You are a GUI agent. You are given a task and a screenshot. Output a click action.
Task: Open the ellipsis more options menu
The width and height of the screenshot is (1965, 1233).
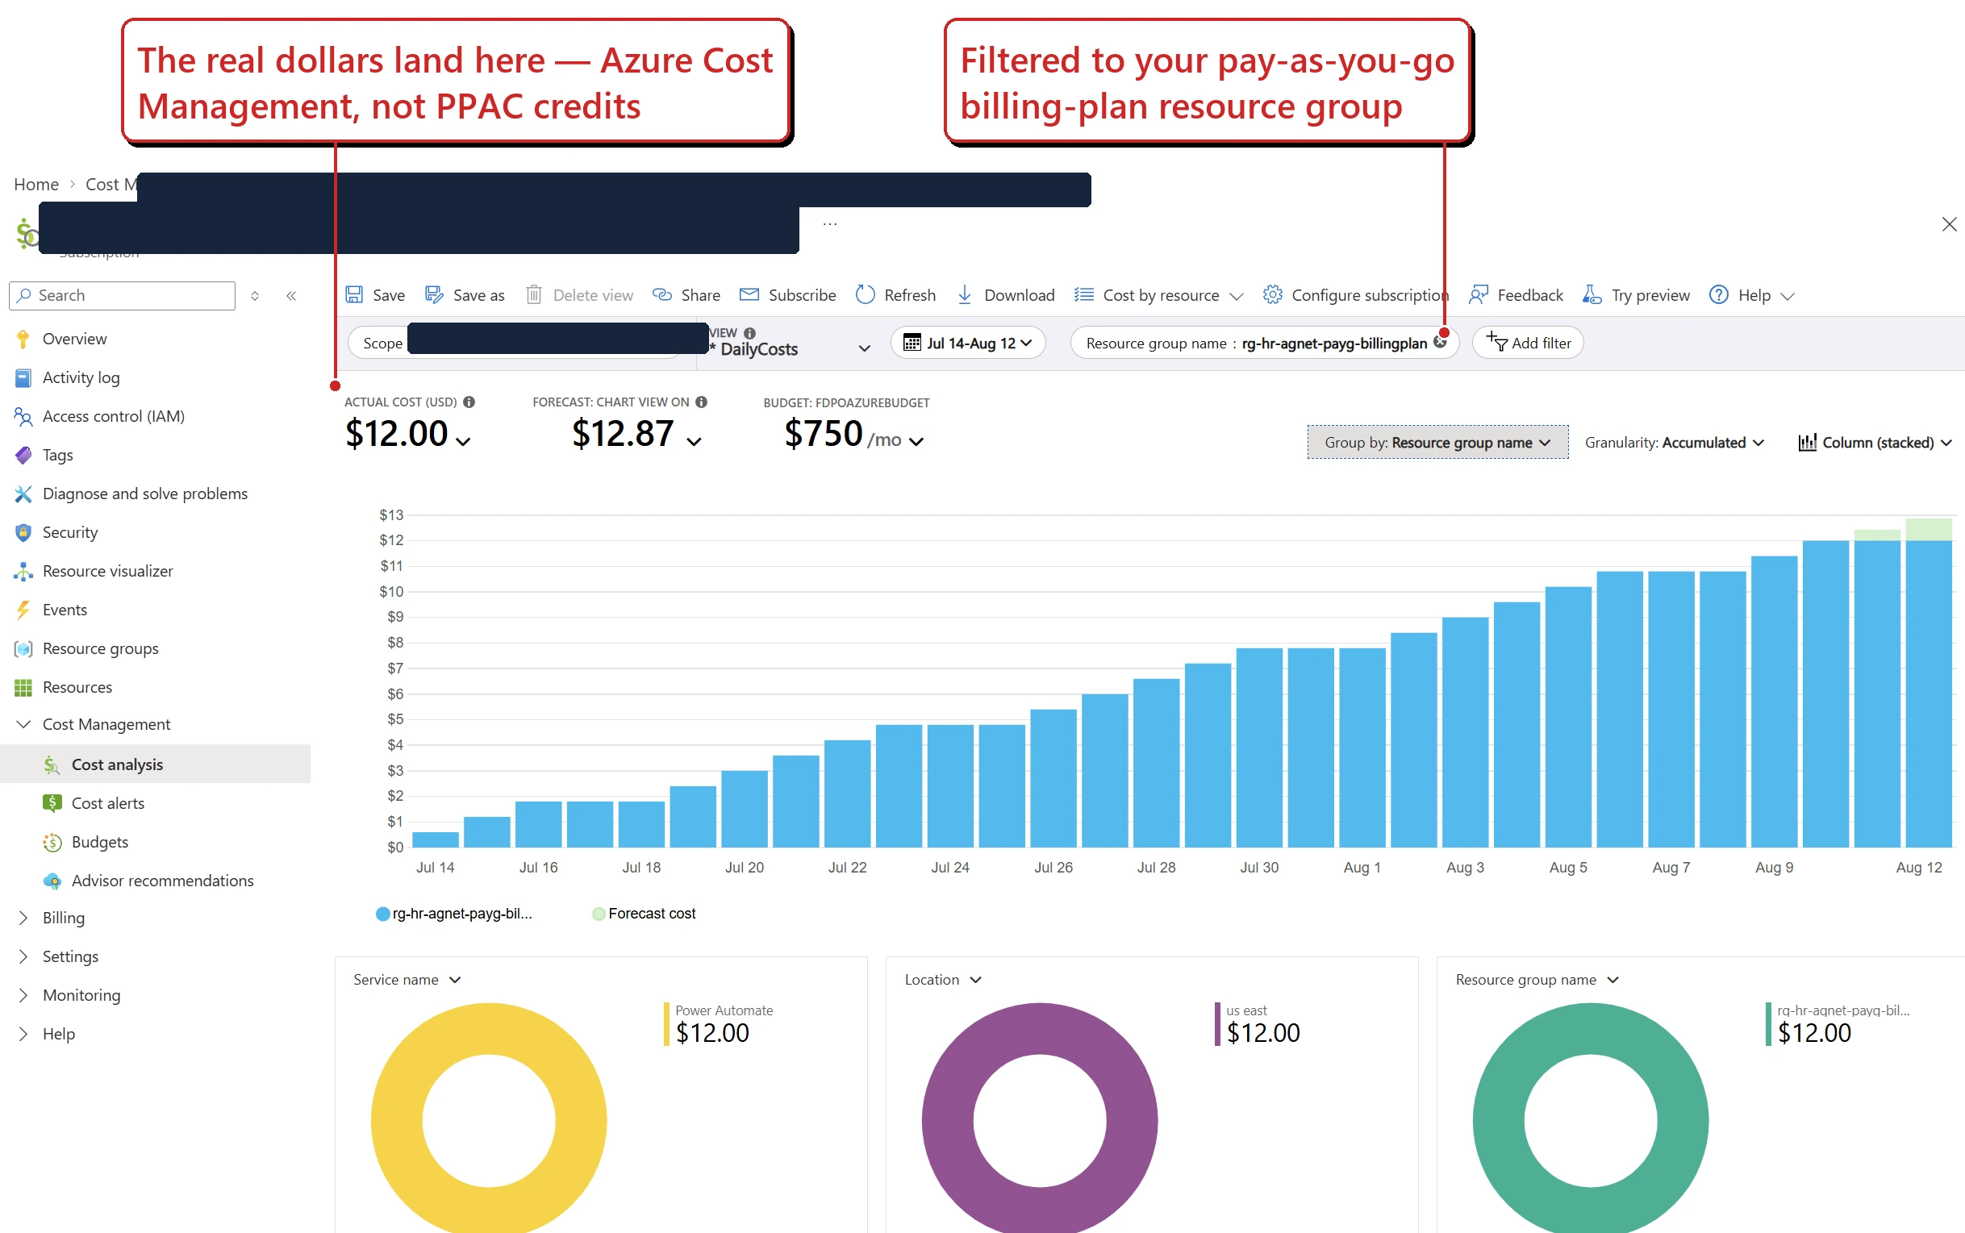(829, 223)
